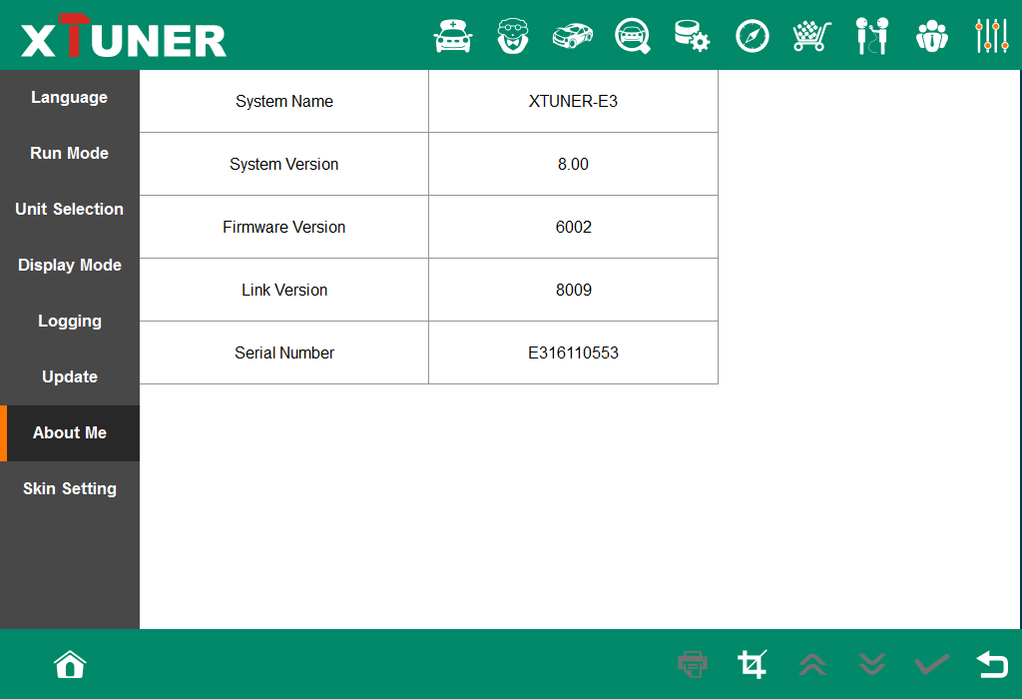Select the 8.00 version value

point(574,165)
